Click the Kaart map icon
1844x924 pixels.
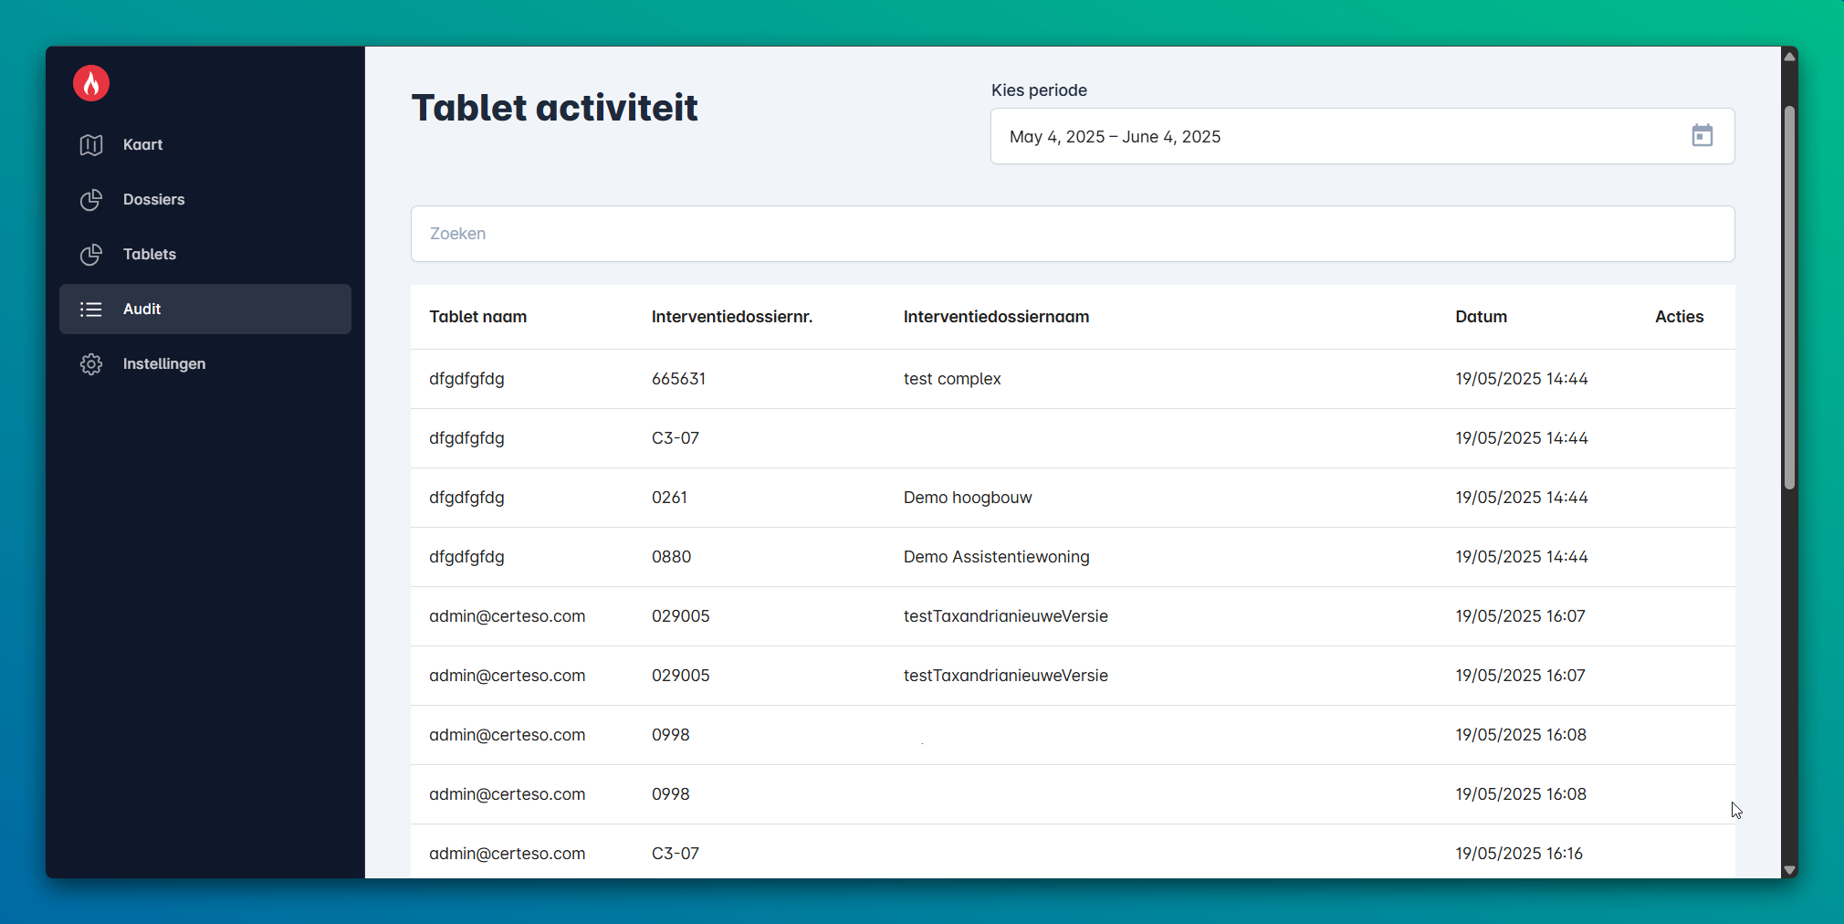91,145
